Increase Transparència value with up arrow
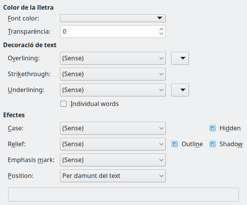 pos(161,29)
